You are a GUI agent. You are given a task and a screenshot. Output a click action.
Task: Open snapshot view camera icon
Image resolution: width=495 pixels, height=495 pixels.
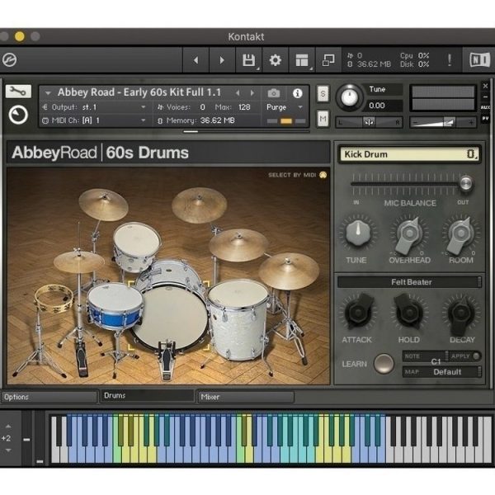(x=274, y=93)
